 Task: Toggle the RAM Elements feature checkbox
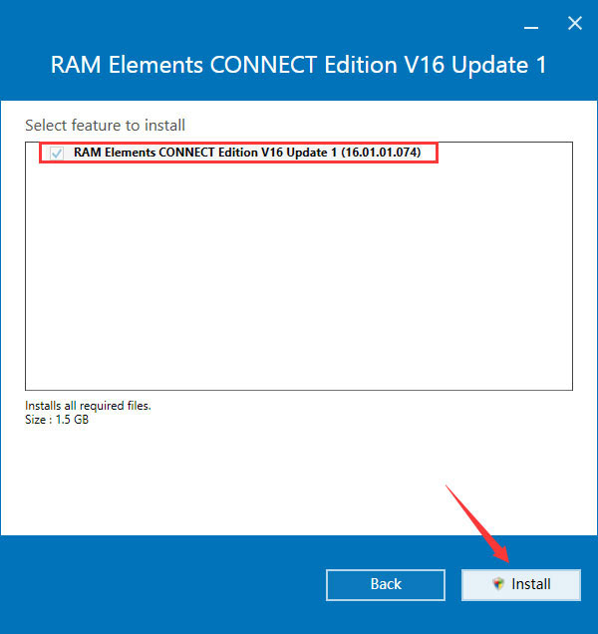[57, 154]
